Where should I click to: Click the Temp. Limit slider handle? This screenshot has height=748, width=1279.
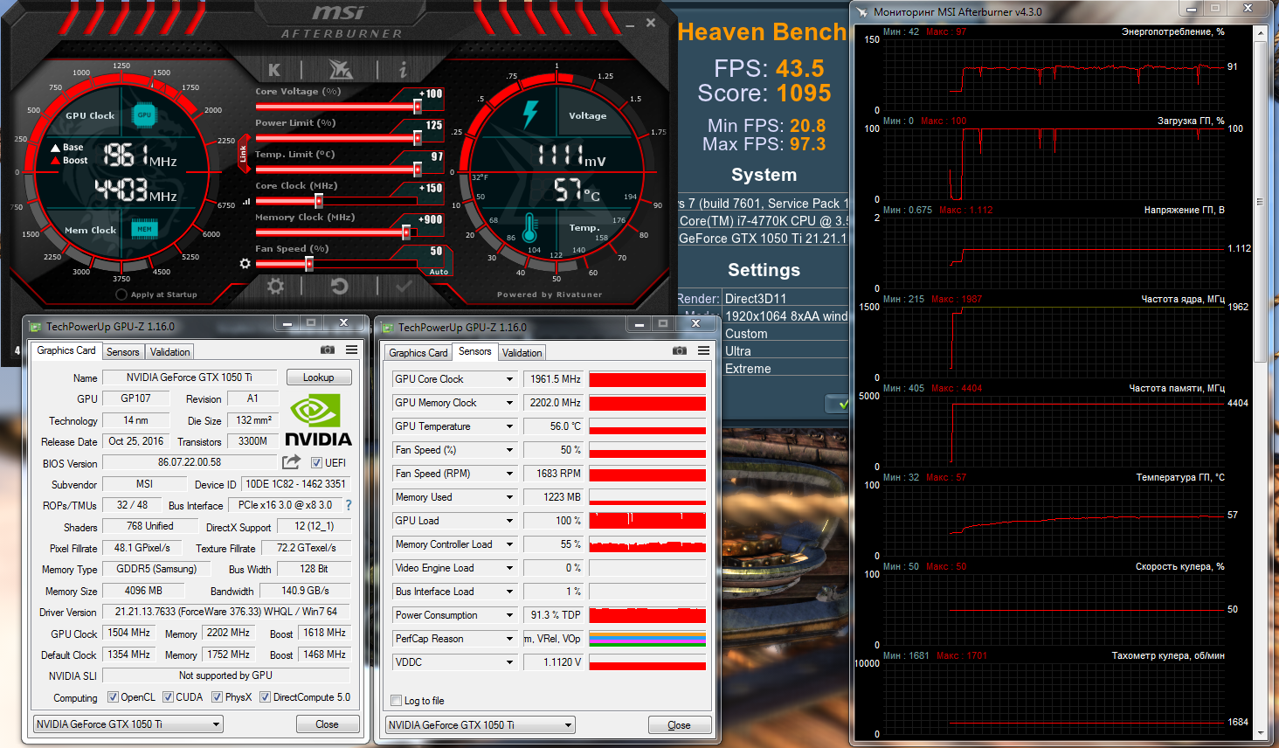tap(418, 170)
